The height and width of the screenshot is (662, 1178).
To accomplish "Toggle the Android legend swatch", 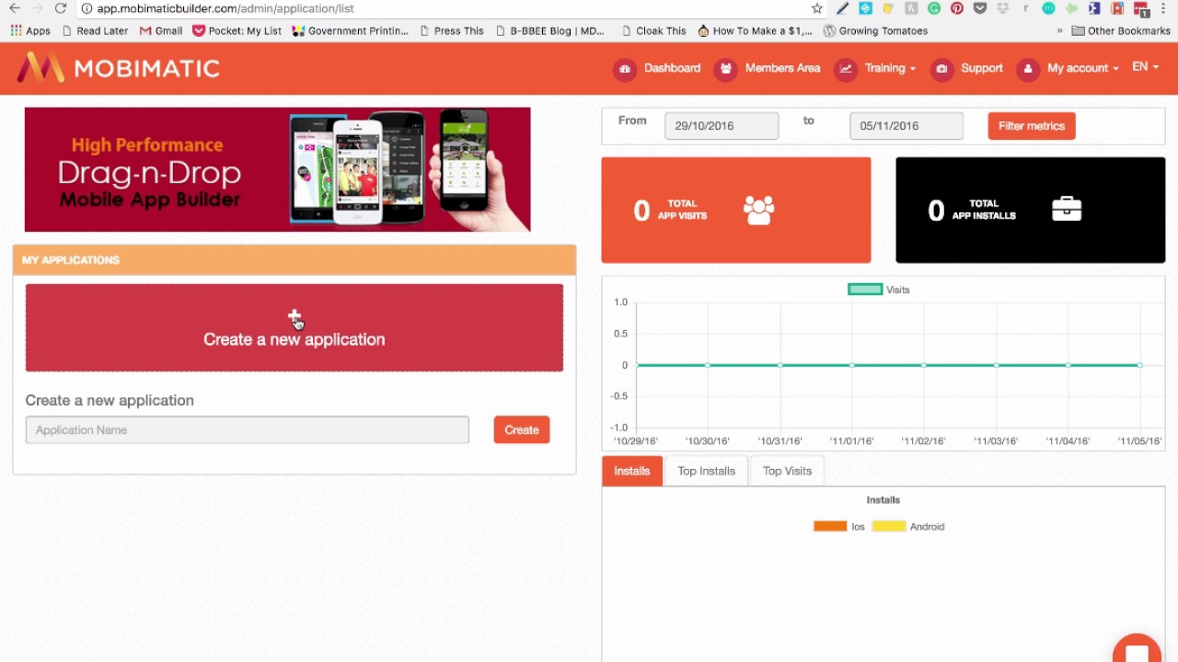I will tap(889, 527).
